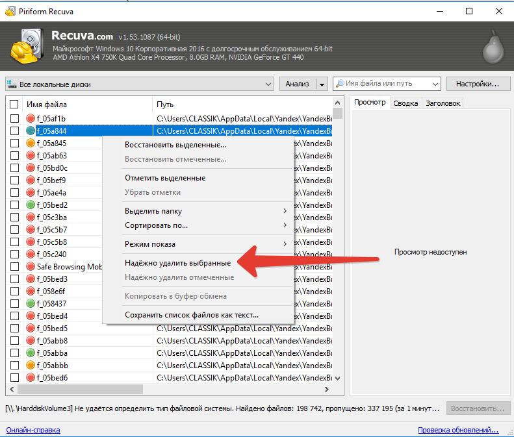
Task: Click the orange status dot of f_05a845
Action: point(31,143)
